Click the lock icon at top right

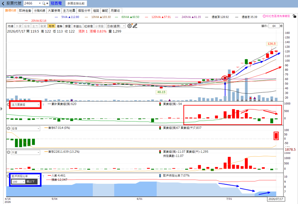(294, 16)
